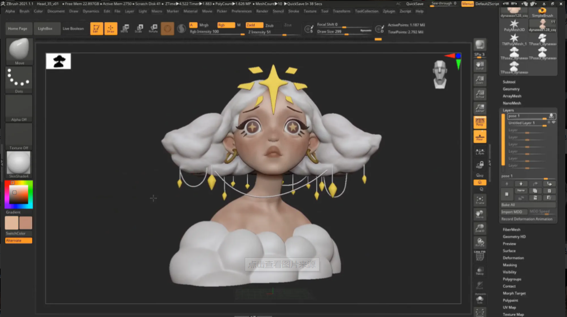Adjust the Rgb Intensity slider

[217, 32]
